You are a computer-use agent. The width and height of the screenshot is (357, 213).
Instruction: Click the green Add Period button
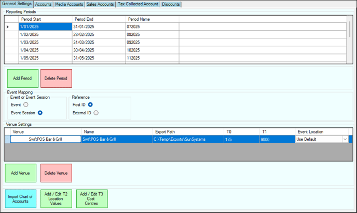point(22,78)
